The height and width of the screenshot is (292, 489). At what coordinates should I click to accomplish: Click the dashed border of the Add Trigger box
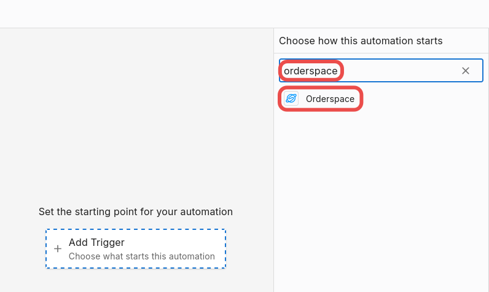136,230
